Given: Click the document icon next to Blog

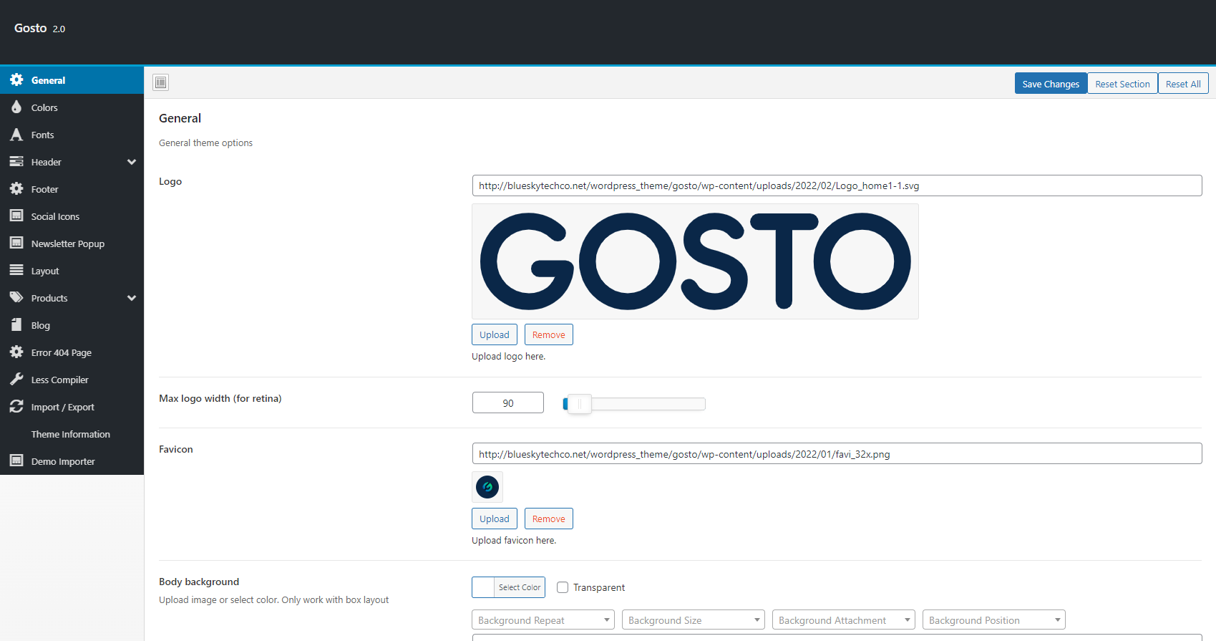Looking at the screenshot, I should coord(16,325).
